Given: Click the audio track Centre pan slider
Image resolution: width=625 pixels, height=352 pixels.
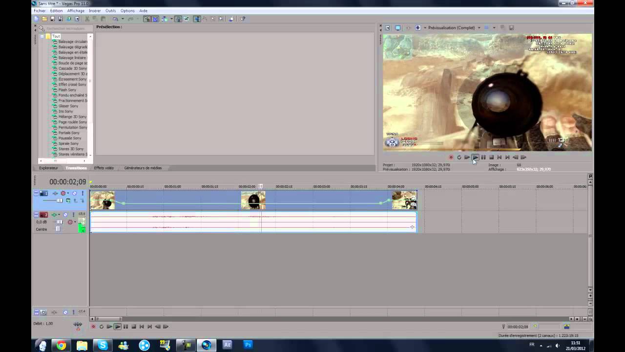Looking at the screenshot, I should pyautogui.click(x=58, y=229).
